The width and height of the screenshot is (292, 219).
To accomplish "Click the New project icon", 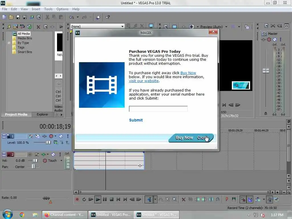I will [x=4, y=17].
